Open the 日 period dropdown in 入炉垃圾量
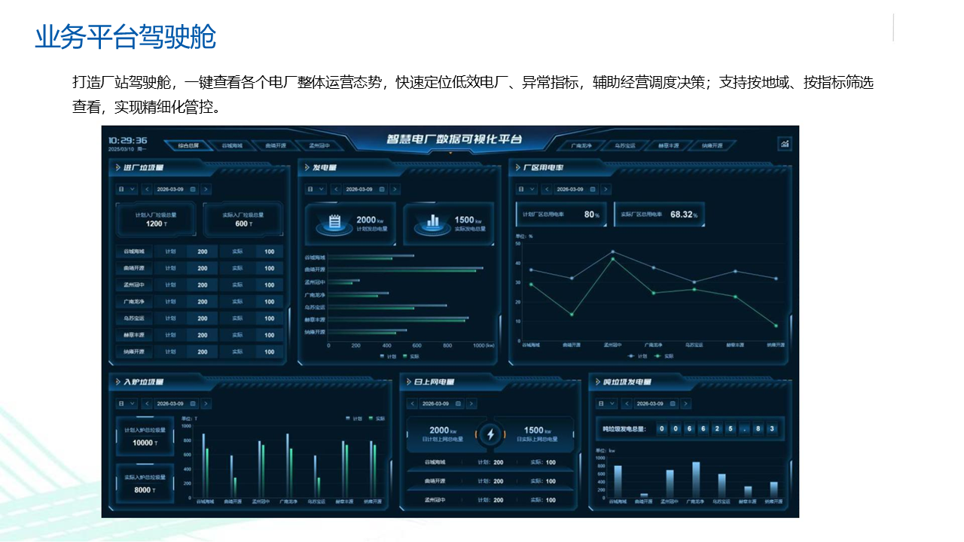Image resolution: width=964 pixels, height=542 pixels. pos(127,404)
